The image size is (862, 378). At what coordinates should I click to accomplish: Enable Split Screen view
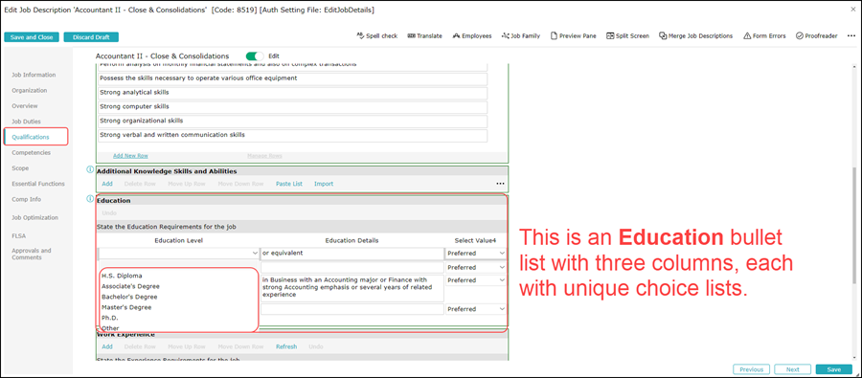(x=627, y=35)
